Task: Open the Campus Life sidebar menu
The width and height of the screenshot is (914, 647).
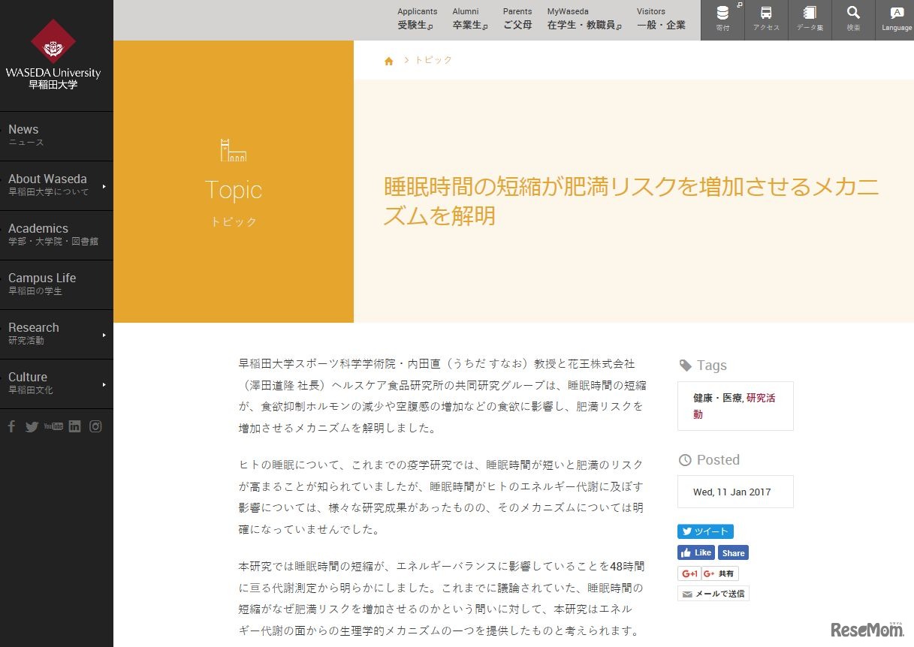Action: [56, 284]
